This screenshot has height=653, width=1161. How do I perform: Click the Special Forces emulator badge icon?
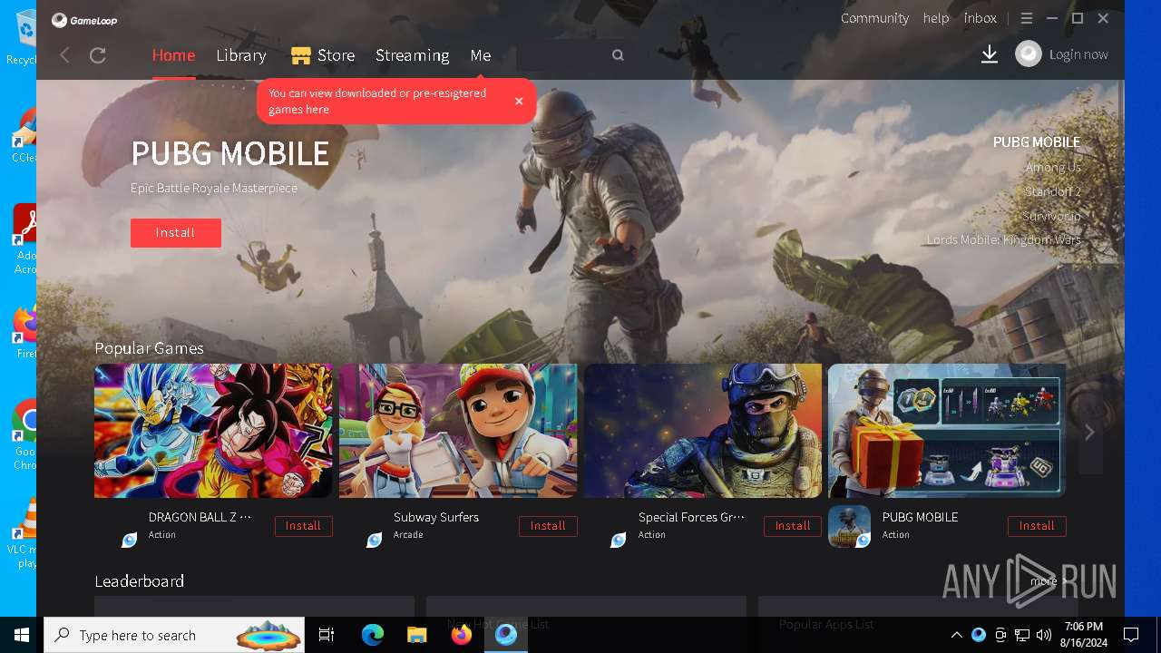click(x=619, y=540)
